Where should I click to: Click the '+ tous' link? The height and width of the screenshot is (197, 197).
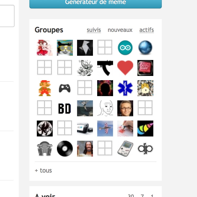[x=43, y=170]
